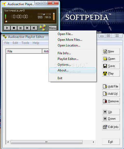Image resolution: width=124 pixels, height=149 pixels.
Task: Open the Edit menu in Playlist Editor
Action: [x=15, y=43]
